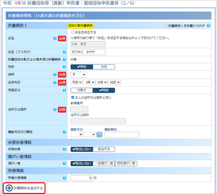
Task: Open help icon for 氏名 field
Action: click(55, 38)
